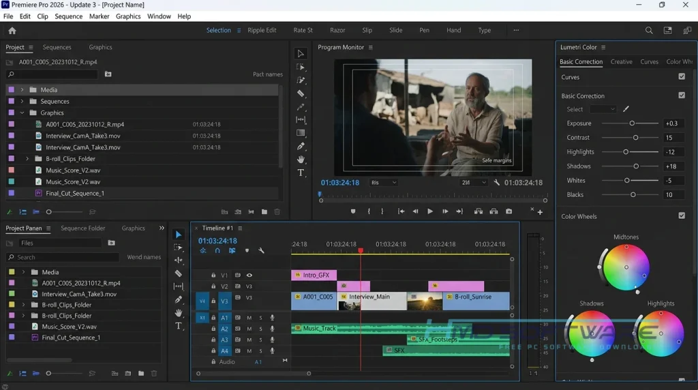Mute audio track A4

(249, 351)
